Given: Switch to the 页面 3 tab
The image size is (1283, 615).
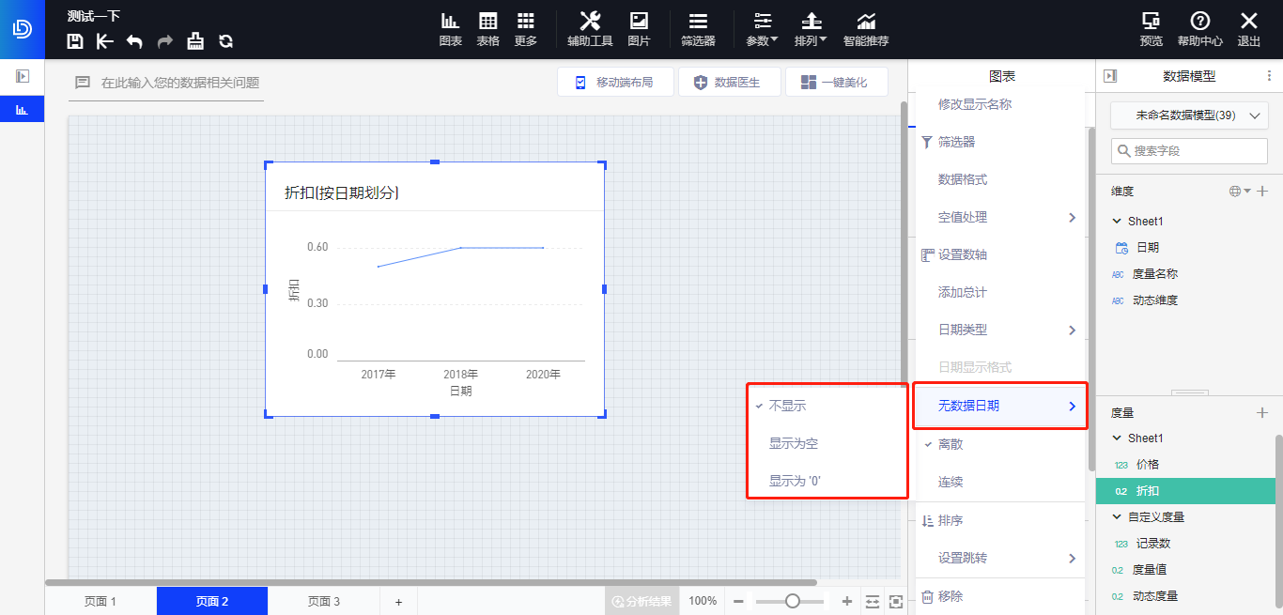Looking at the screenshot, I should [324, 601].
